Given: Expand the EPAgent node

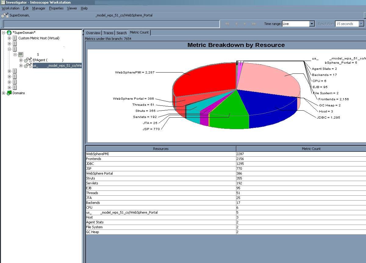Looking at the screenshot, I should pyautogui.click(x=21, y=60).
